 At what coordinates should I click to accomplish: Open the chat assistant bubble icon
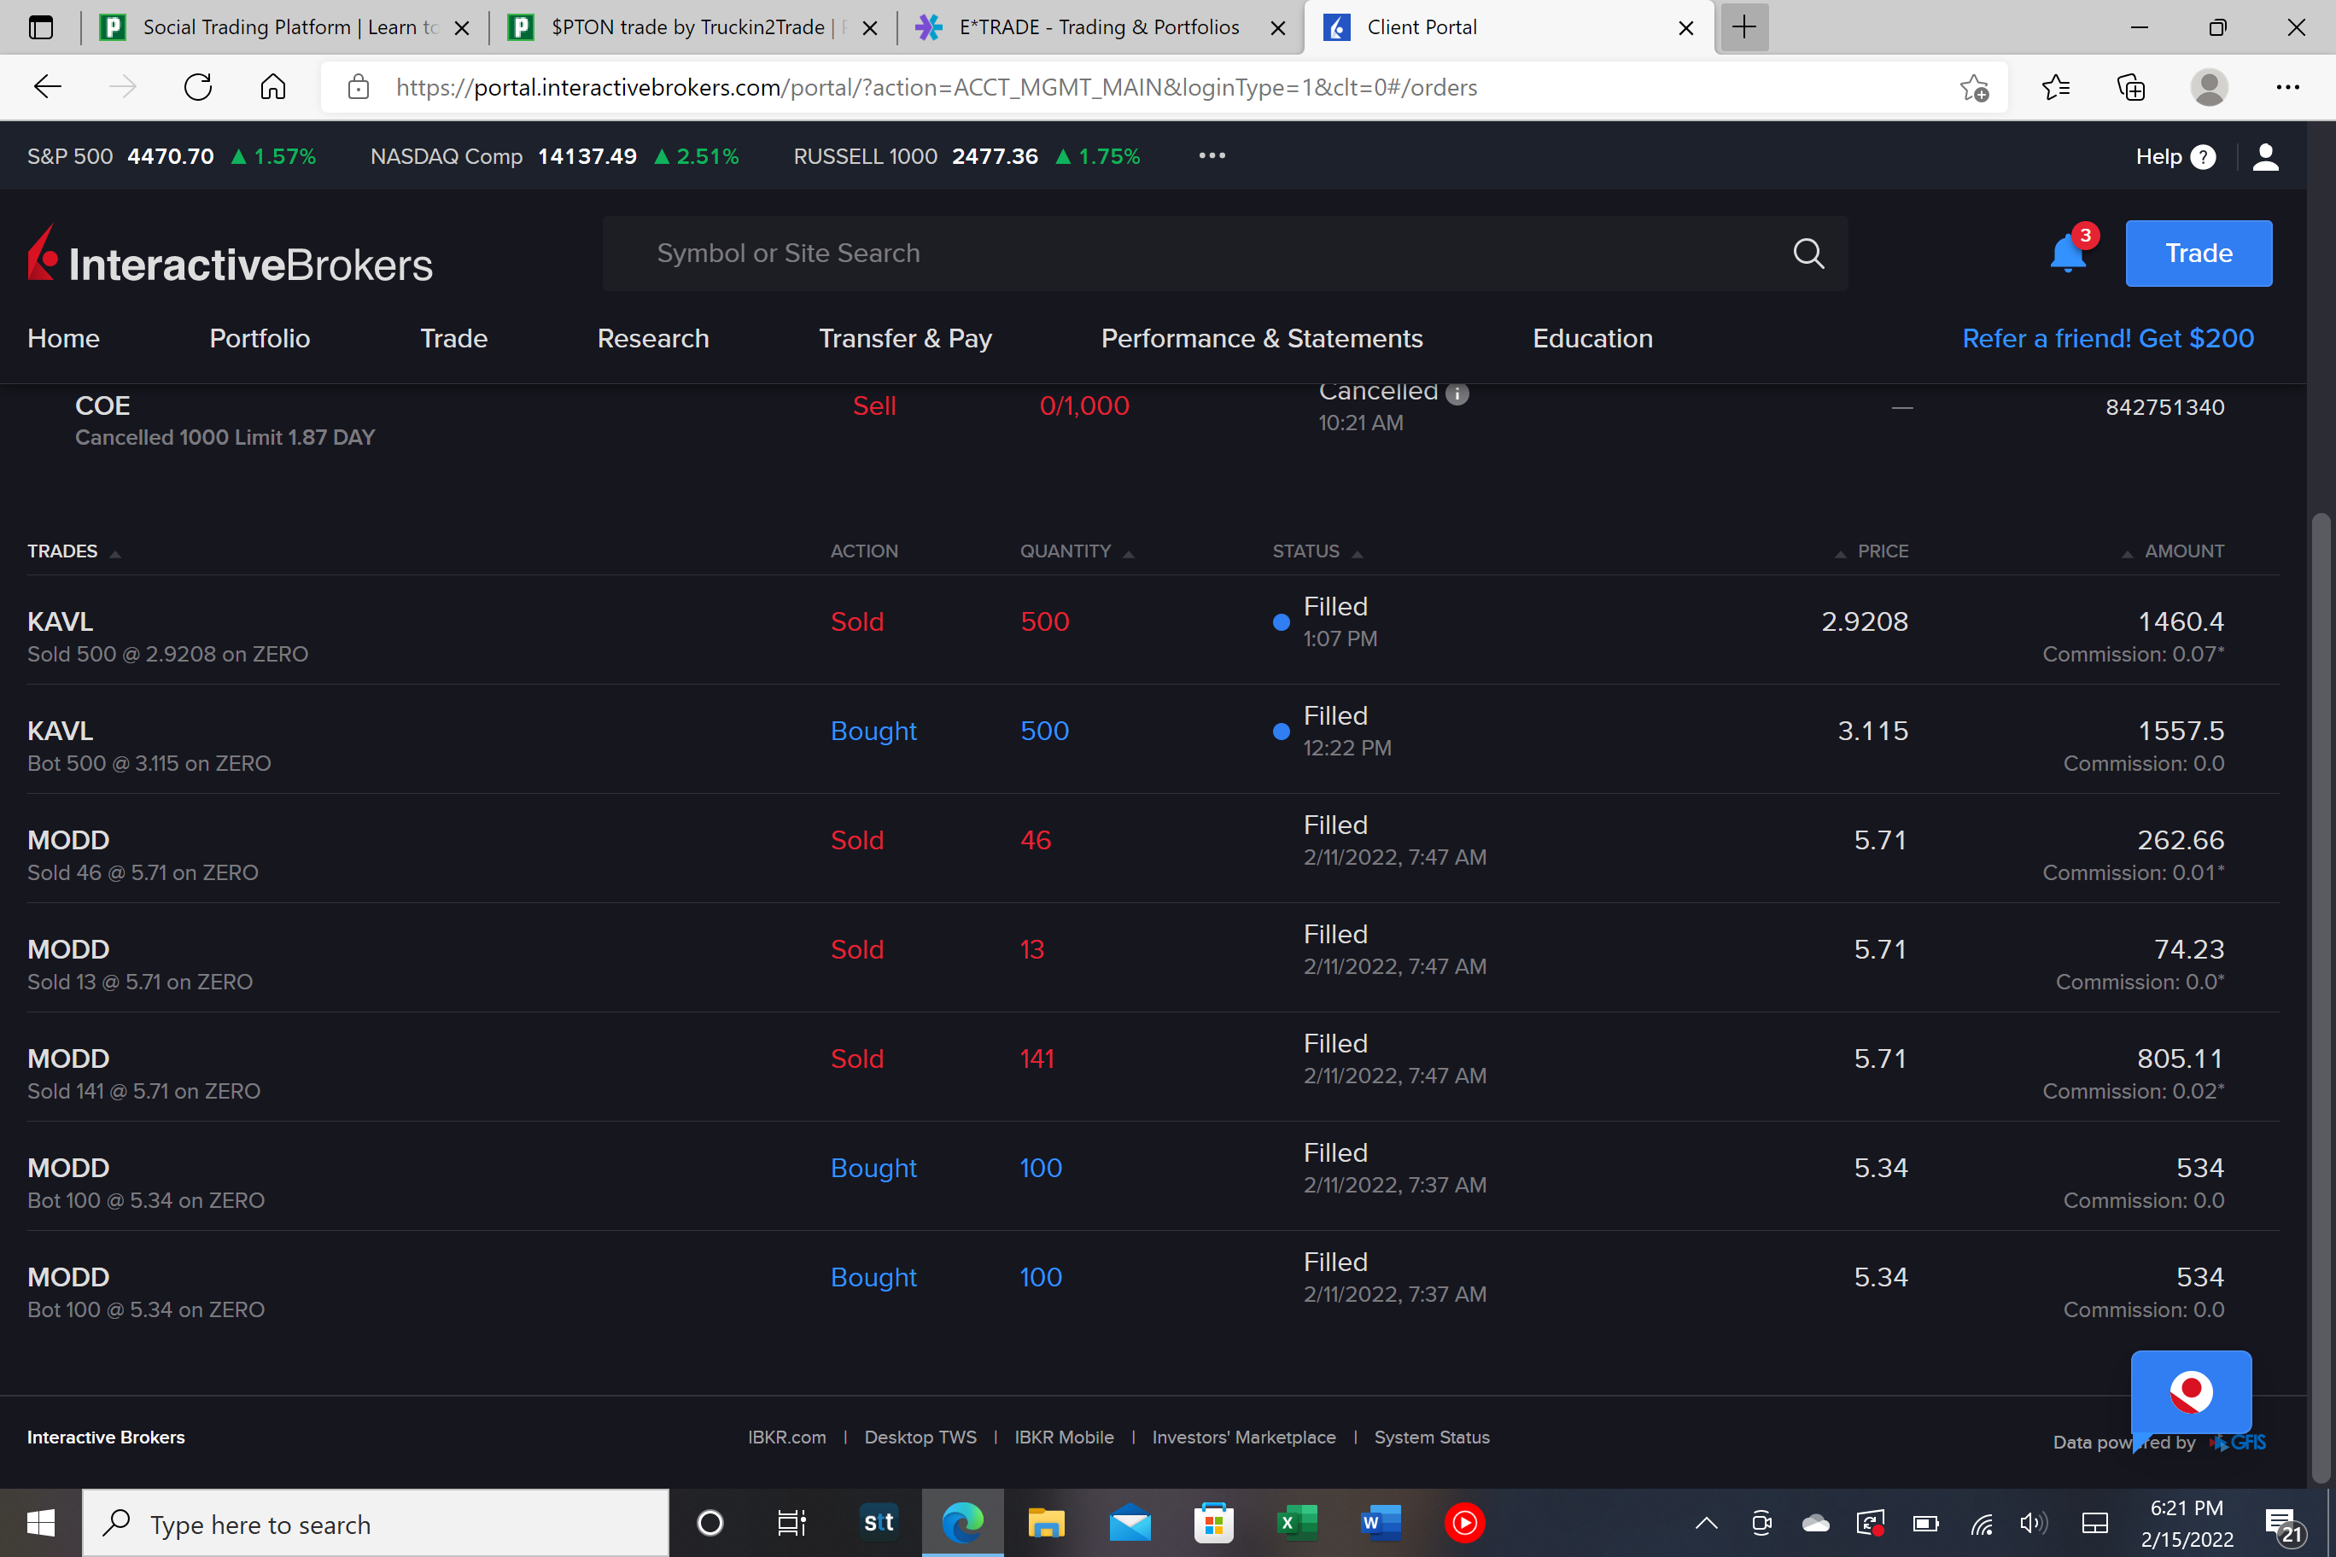pyautogui.click(x=2190, y=1391)
